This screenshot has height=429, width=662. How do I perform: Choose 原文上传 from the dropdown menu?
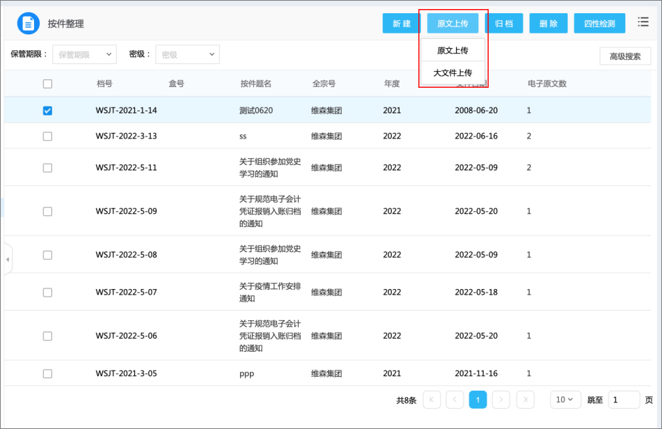452,50
